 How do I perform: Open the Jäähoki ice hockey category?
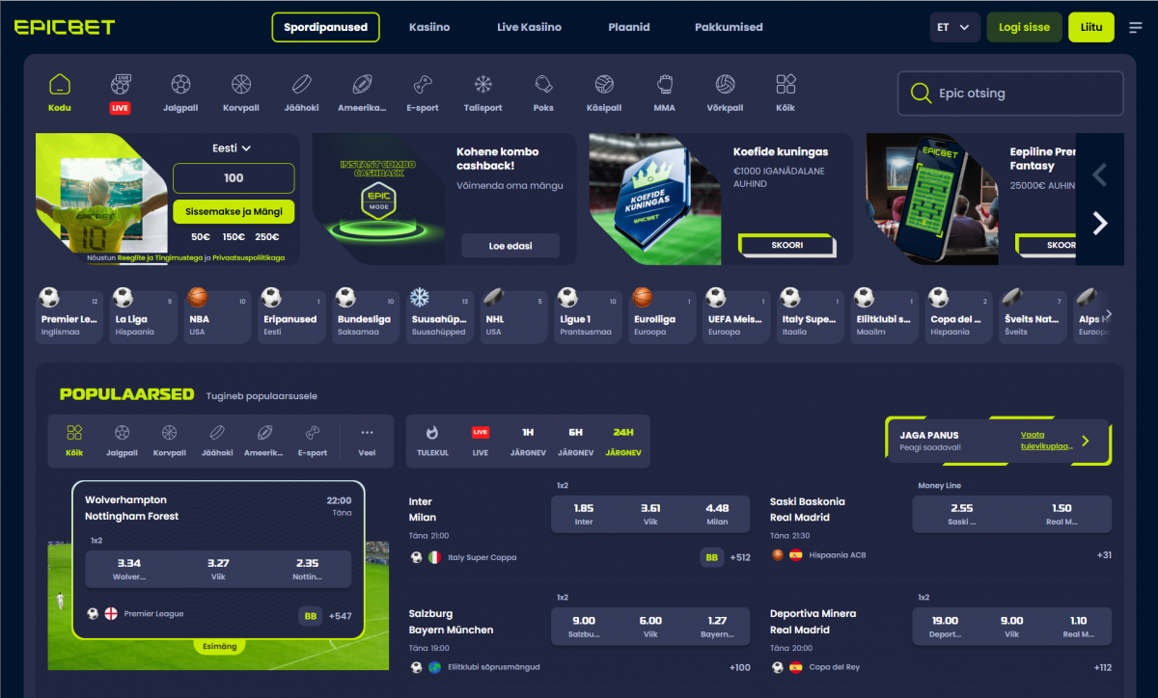tap(301, 93)
